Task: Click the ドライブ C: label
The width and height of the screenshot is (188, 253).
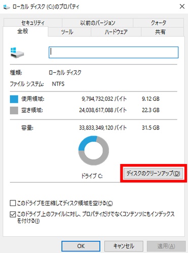Action: tap(92, 176)
